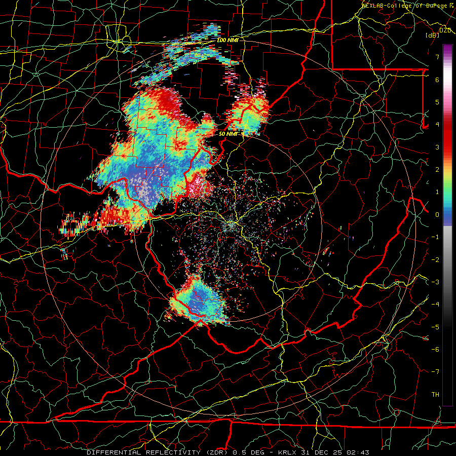Viewport: 456px width, 456px height.
Task: Click the "3" value on the scale
Action: 437,147
